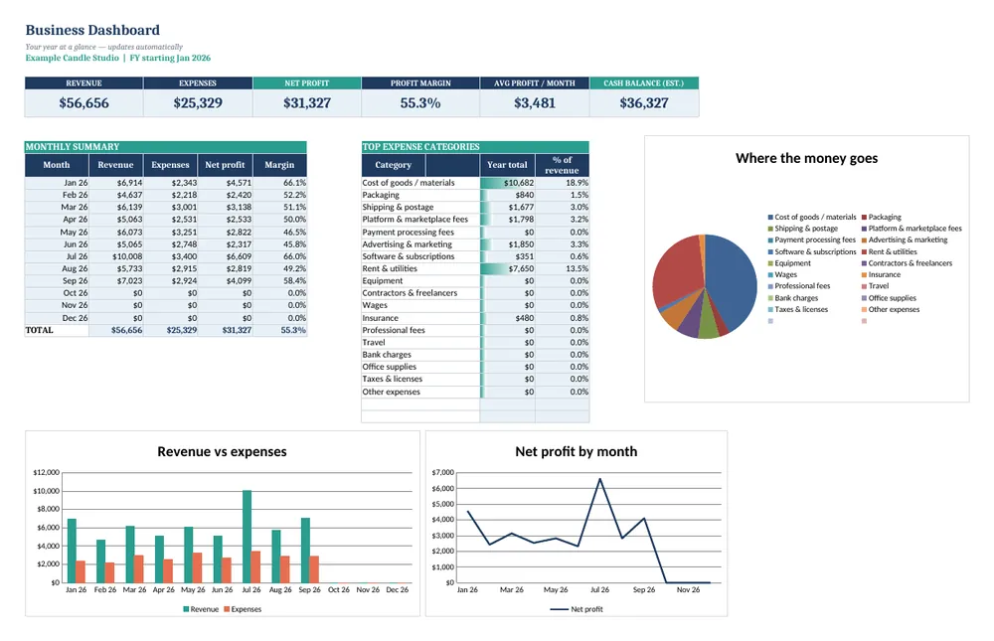
Task: Select the Platform & marketplace fees cell
Action: [420, 220]
